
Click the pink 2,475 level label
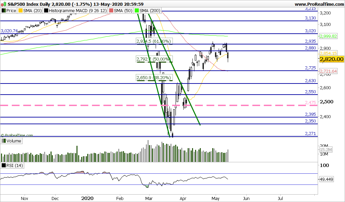click(310, 102)
